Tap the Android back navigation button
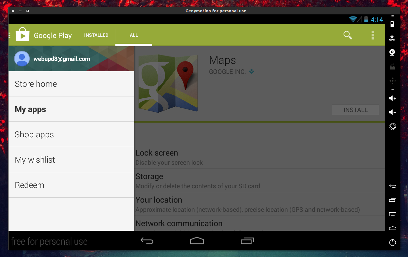This screenshot has width=408, height=257. tap(147, 241)
